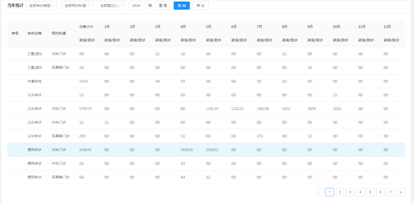
Task: Select the 中康体检 row label
Action: 35,81
